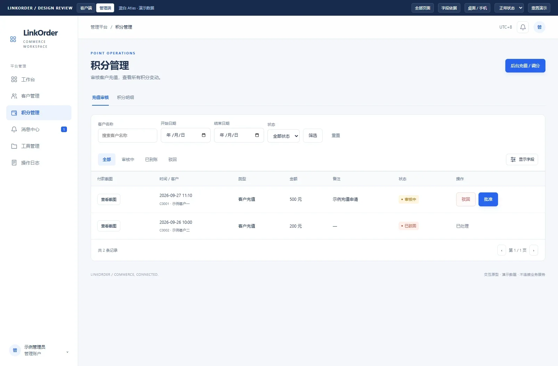Filter records by 驳回 status chip
The image size is (558, 366).
coord(173,160)
